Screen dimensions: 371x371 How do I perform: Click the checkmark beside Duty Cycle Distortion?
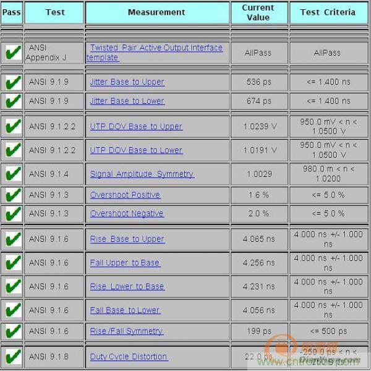[x=12, y=357]
